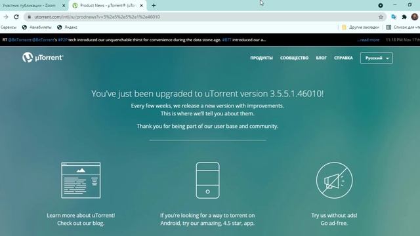The height and width of the screenshot is (236, 420).
Task: Click the round download indicator icon
Action: pos(381,5)
